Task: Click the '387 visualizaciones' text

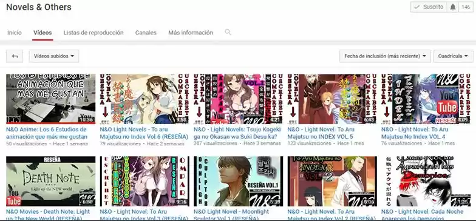Action: (215, 143)
